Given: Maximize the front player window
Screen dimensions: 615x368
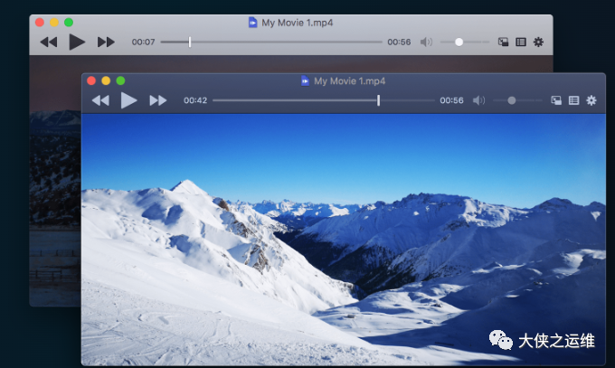Looking at the screenshot, I should point(121,80).
